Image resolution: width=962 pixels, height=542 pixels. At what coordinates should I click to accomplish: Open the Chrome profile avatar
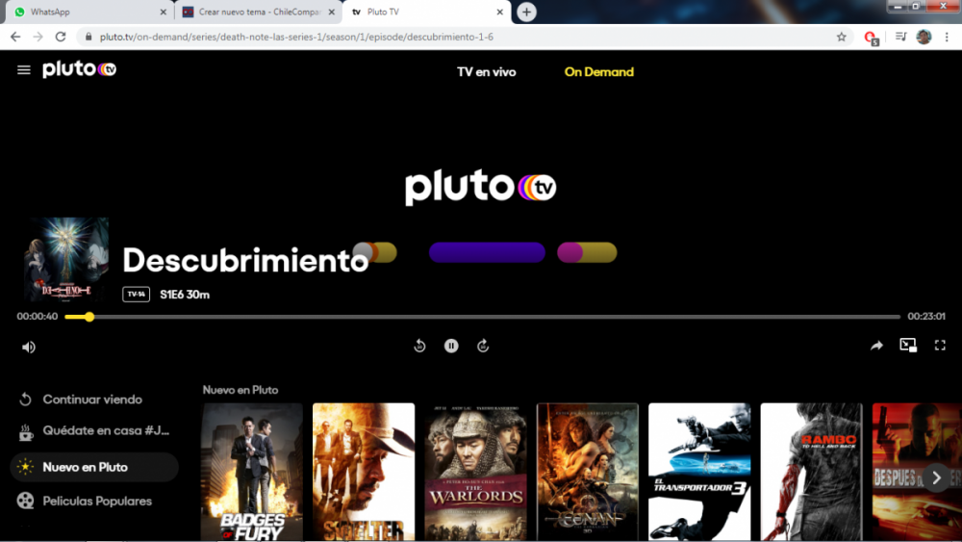click(924, 37)
